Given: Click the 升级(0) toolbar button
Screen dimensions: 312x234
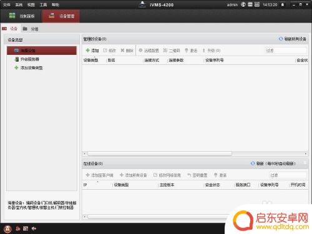Looking at the screenshot, I should [x=211, y=51].
